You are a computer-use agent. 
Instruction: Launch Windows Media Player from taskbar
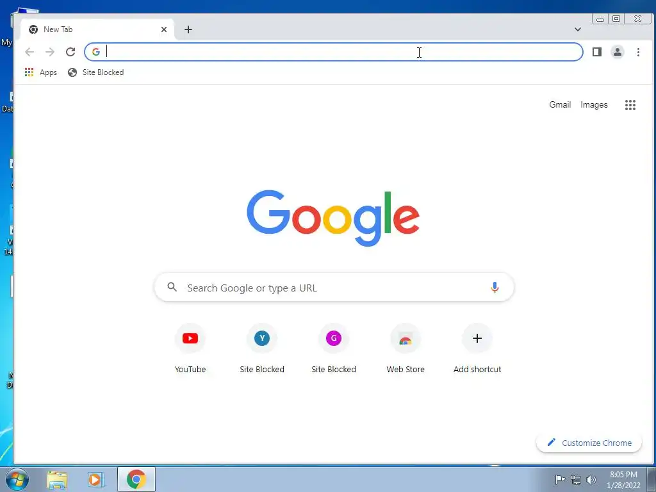click(x=95, y=480)
